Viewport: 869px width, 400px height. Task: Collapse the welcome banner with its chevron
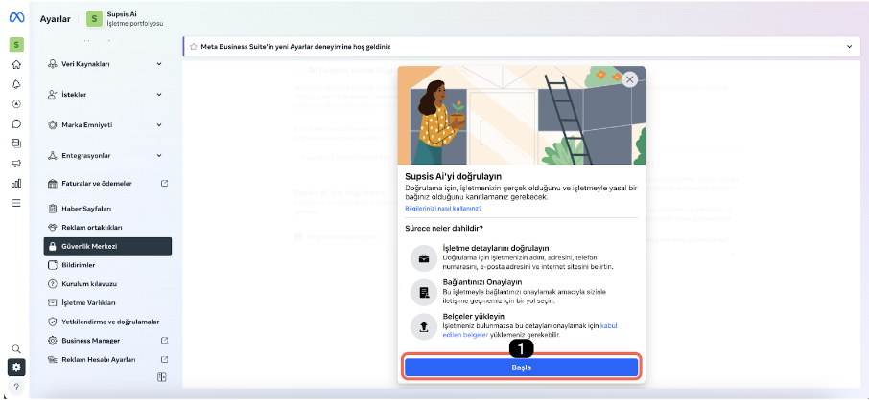pyautogui.click(x=849, y=47)
